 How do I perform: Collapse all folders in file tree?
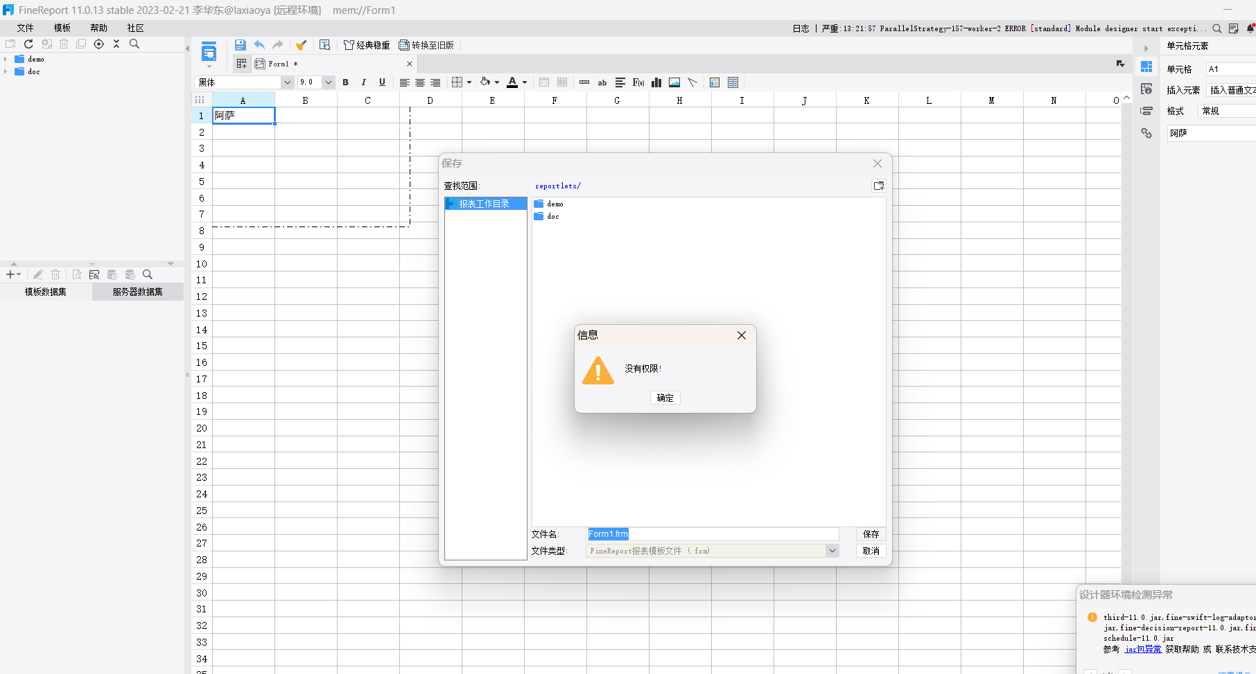(x=116, y=44)
